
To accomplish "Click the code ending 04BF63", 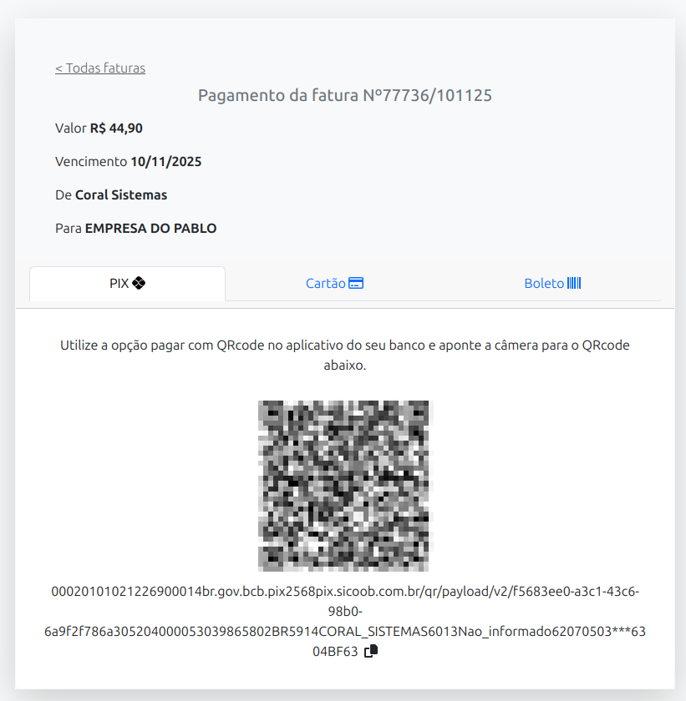I will [335, 652].
